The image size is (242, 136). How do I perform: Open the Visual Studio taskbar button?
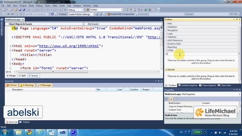pyautogui.click(x=62, y=133)
